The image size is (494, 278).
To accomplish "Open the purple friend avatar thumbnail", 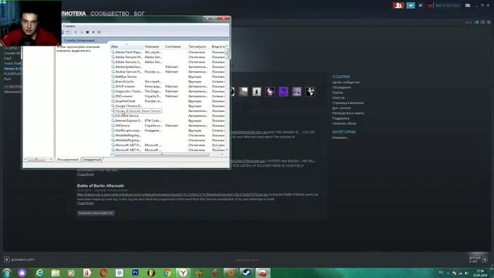I will click(x=283, y=92).
